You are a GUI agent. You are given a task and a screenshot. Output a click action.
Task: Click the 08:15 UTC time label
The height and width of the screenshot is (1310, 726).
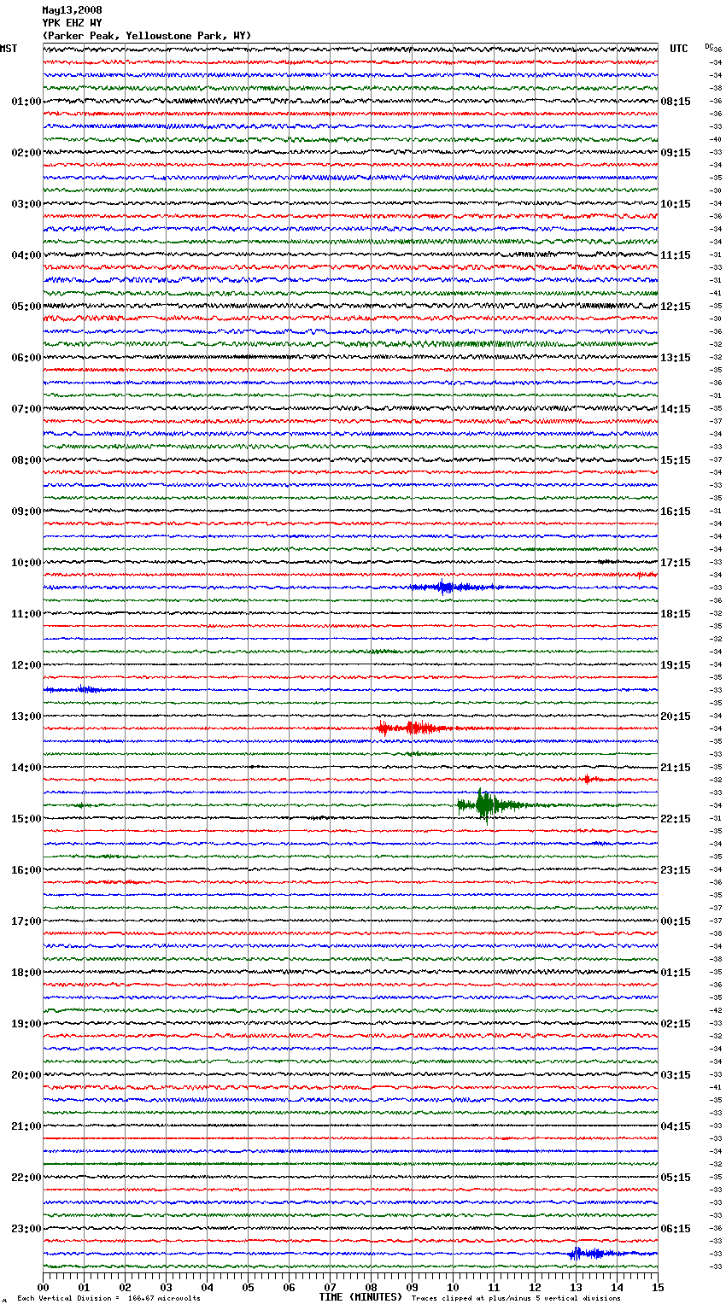click(x=676, y=102)
